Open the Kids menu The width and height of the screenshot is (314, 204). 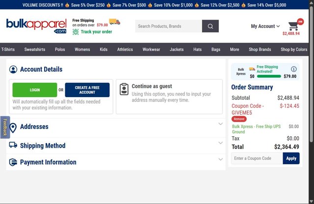coord(104,50)
